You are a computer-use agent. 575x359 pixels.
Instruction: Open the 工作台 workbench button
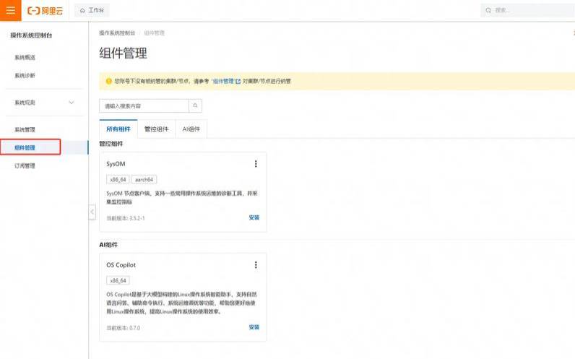(92, 10)
